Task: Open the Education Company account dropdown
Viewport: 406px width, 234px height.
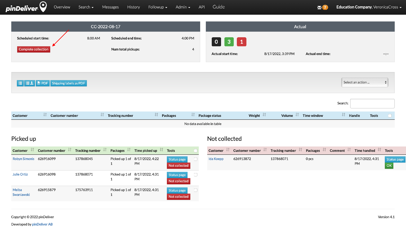Action: point(369,7)
